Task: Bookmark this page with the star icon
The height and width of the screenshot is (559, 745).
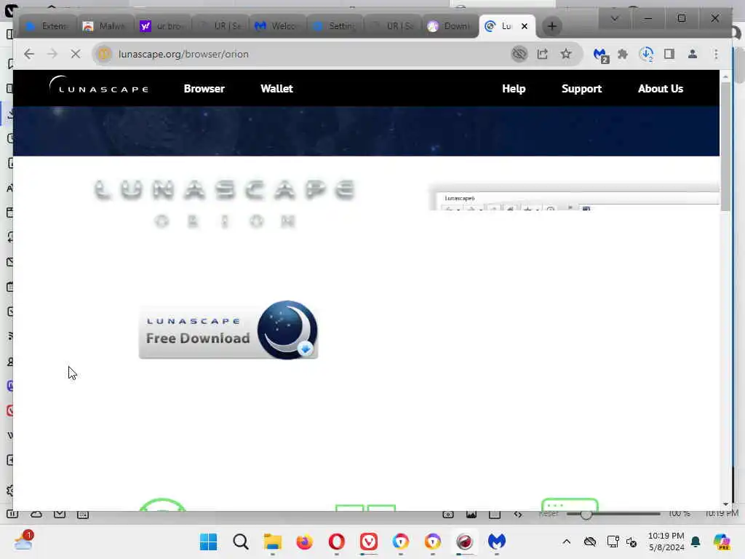Action: (x=565, y=54)
